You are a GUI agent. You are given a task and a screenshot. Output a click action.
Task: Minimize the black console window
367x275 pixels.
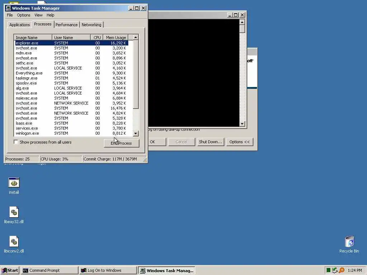[230, 15]
